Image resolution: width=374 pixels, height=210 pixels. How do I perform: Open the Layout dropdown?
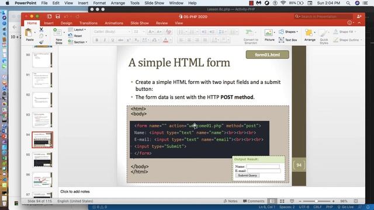[77, 30]
